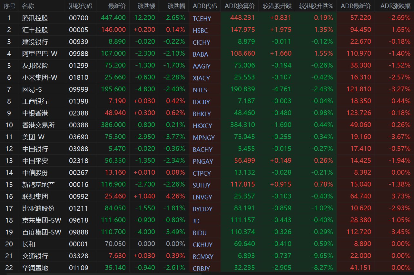Select 阿里巴巴-W stock name

coord(40,54)
